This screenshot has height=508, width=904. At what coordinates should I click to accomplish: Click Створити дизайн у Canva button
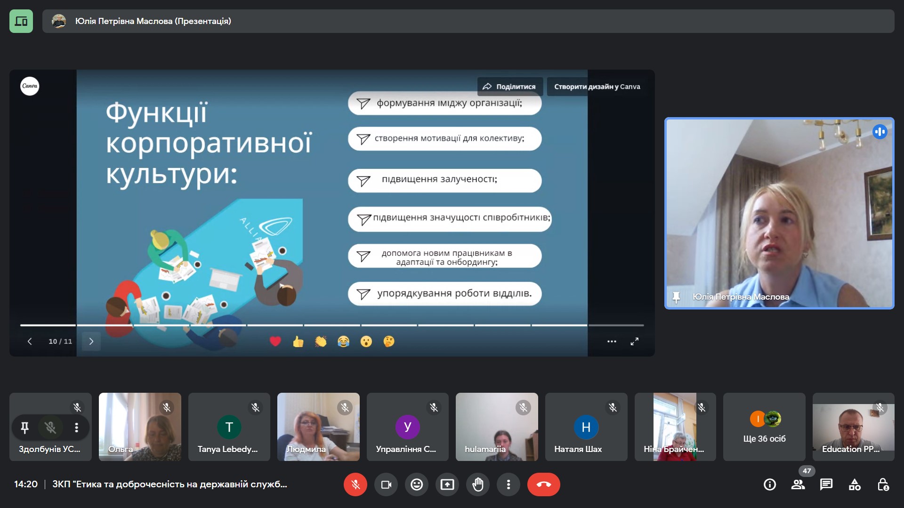pyautogui.click(x=597, y=87)
